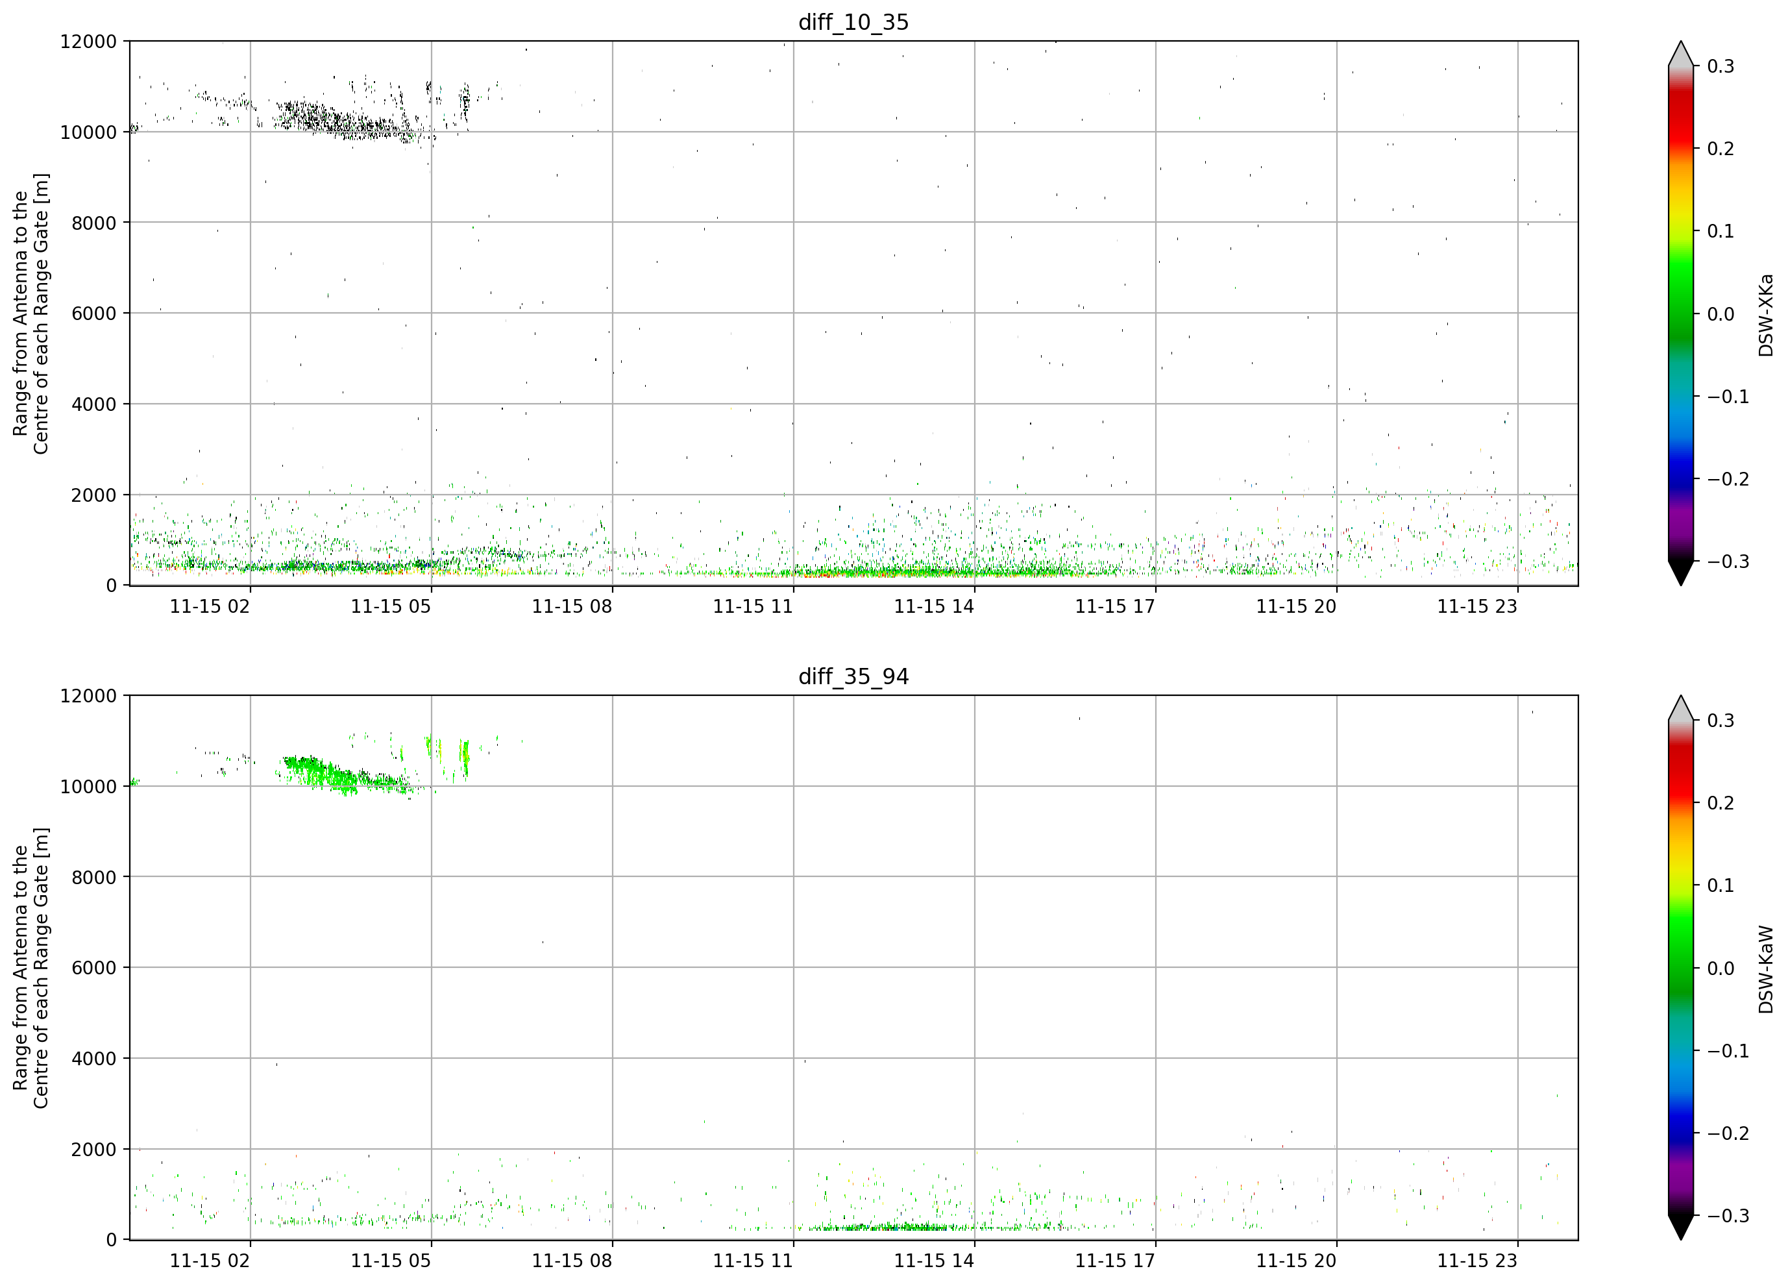Click the 8000 y-tick in diff_10_35 plot
Screen dimensions: 1788x1284
coord(94,223)
